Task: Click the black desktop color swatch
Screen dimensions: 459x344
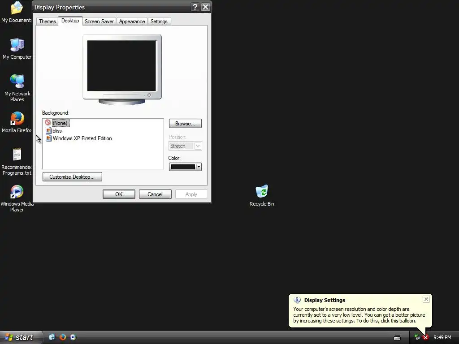Action: point(183,167)
